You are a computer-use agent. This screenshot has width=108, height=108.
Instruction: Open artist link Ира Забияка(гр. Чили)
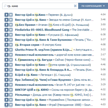pyautogui.click(x=31, y=80)
